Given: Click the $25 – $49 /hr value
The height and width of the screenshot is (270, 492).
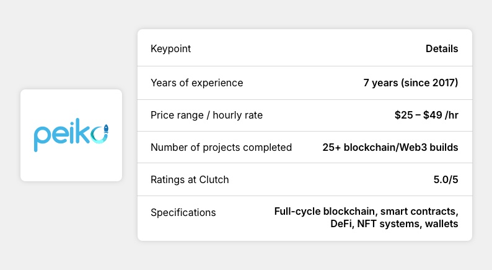Looking at the screenshot, I should [x=426, y=115].
